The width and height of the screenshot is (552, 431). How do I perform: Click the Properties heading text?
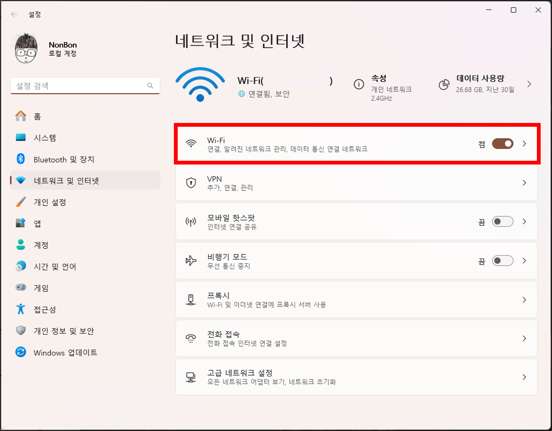point(379,78)
